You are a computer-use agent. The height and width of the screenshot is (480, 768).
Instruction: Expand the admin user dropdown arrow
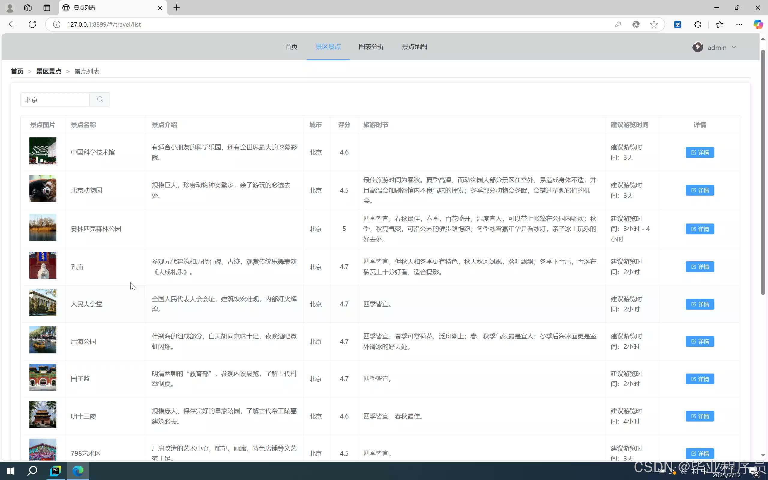coord(734,47)
